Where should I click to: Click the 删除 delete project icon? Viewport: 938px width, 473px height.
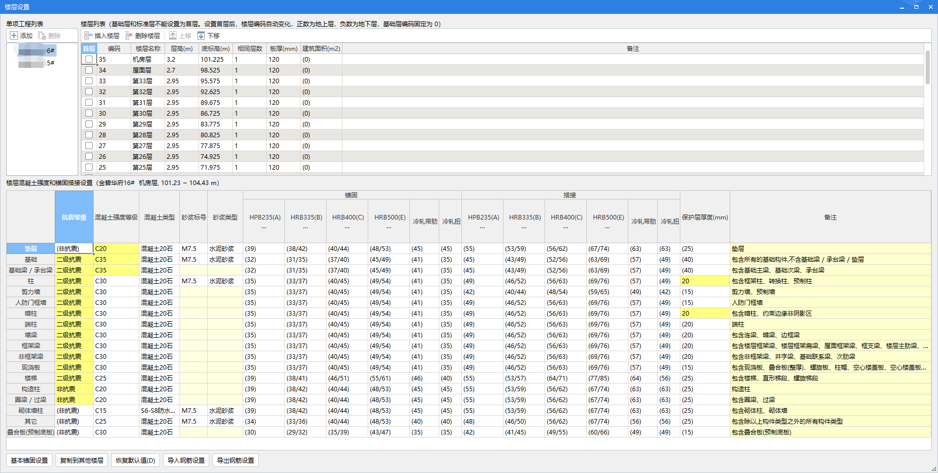pos(42,35)
